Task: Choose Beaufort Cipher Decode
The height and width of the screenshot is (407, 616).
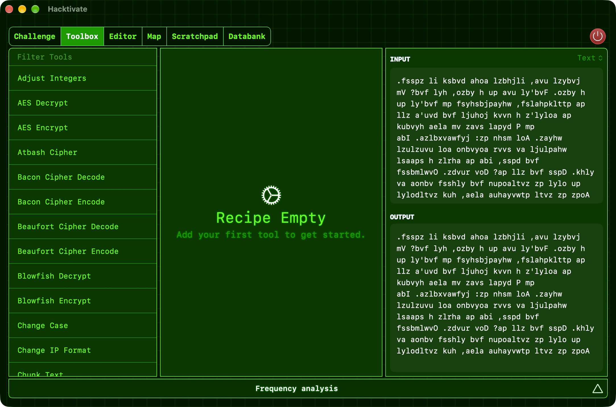Action: [83, 227]
